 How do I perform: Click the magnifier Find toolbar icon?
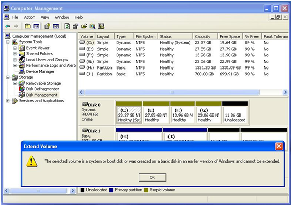pos(93,26)
